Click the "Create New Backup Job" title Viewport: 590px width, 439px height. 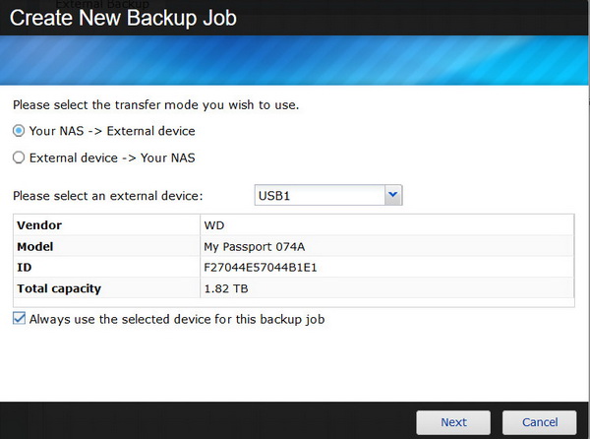click(123, 18)
